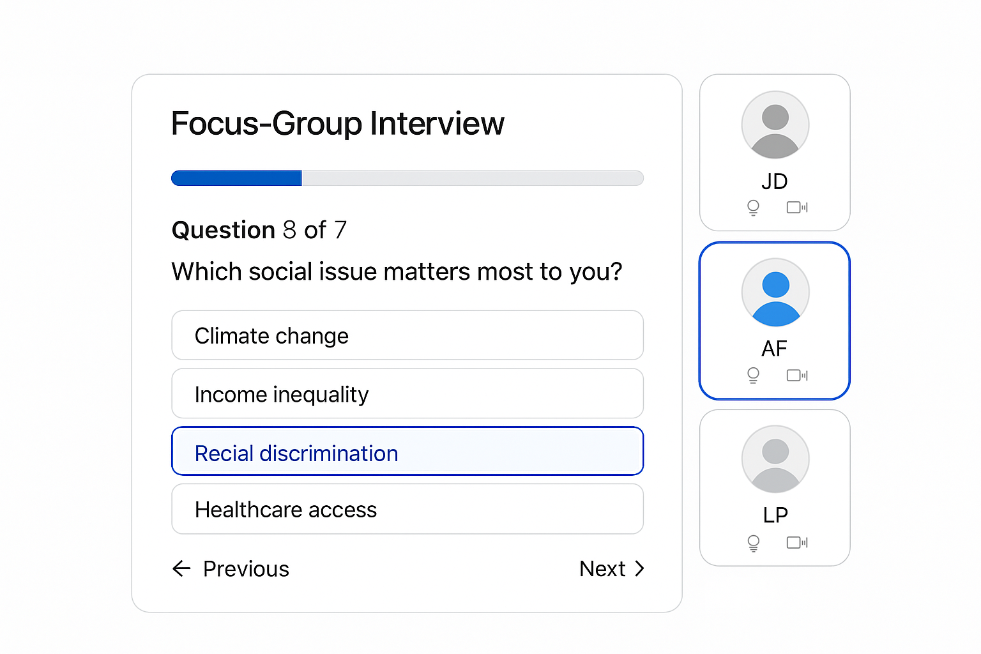This screenshot has height=654, width=981.
Task: Click AF's lightbulb idea icon
Action: [753, 376]
